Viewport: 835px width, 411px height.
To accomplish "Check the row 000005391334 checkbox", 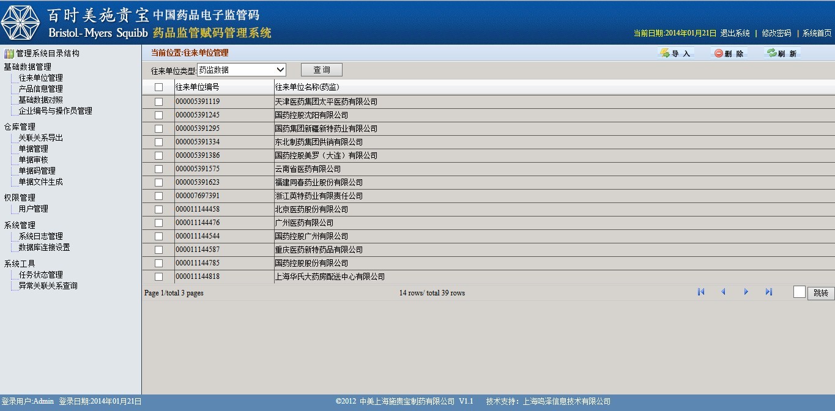I will (x=158, y=142).
